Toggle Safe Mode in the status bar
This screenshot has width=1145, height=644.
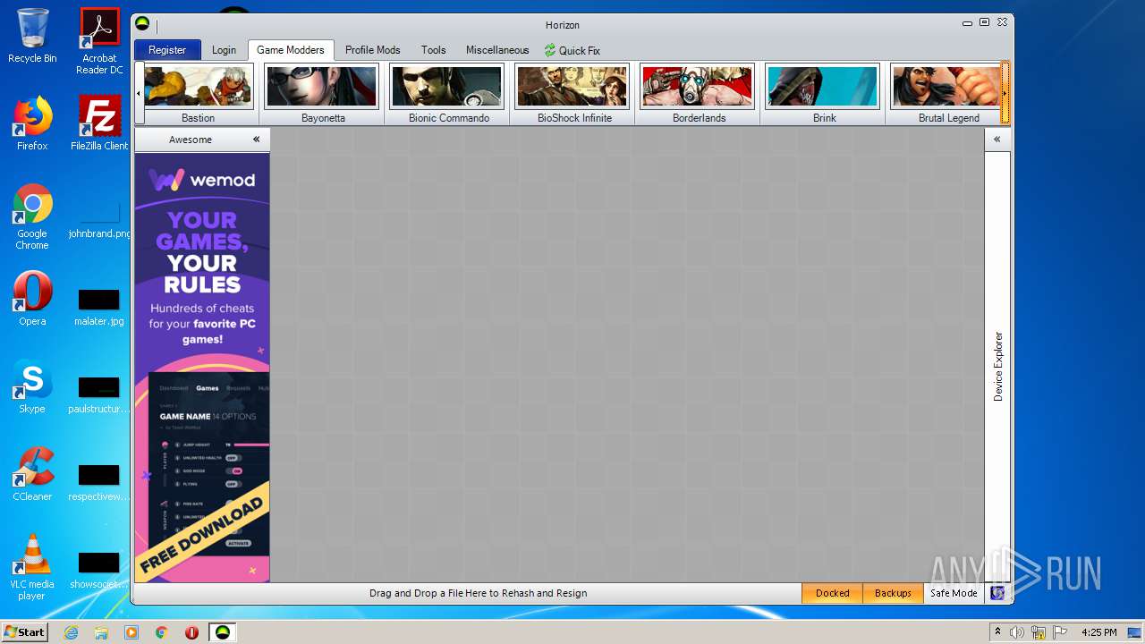954,593
